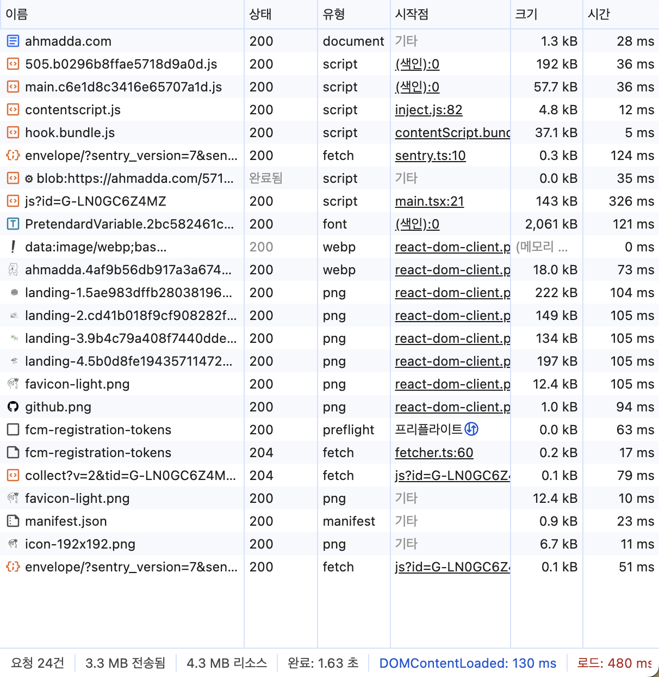
Task: Click the document icon beside ahmadda.com
Action: click(x=13, y=41)
